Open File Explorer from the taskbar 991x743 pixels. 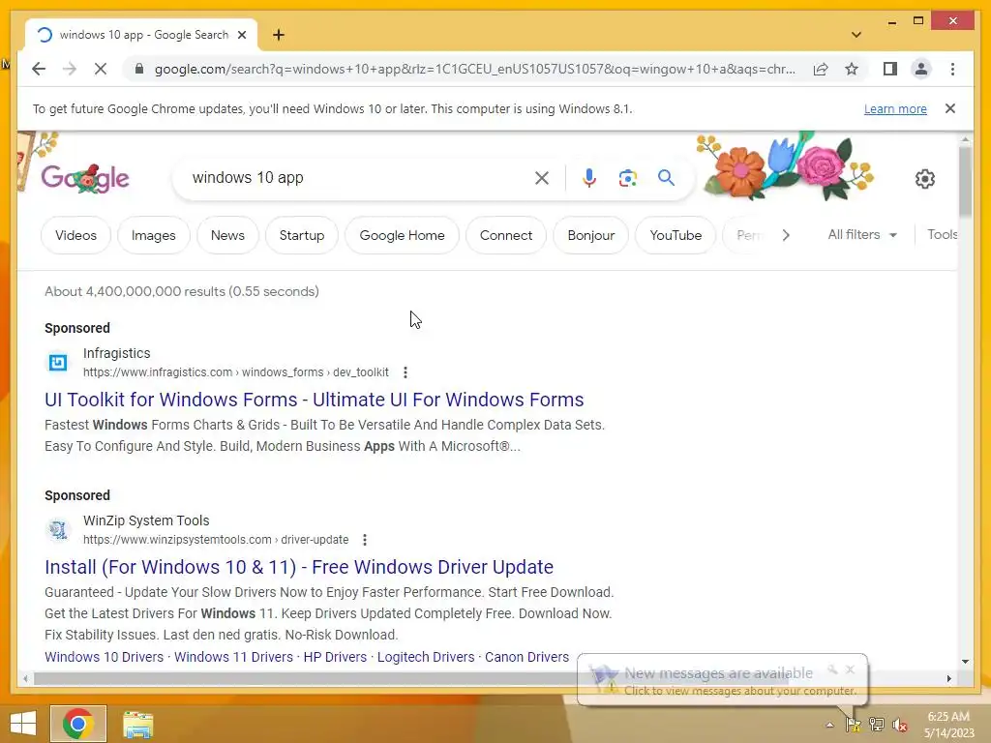click(x=137, y=724)
